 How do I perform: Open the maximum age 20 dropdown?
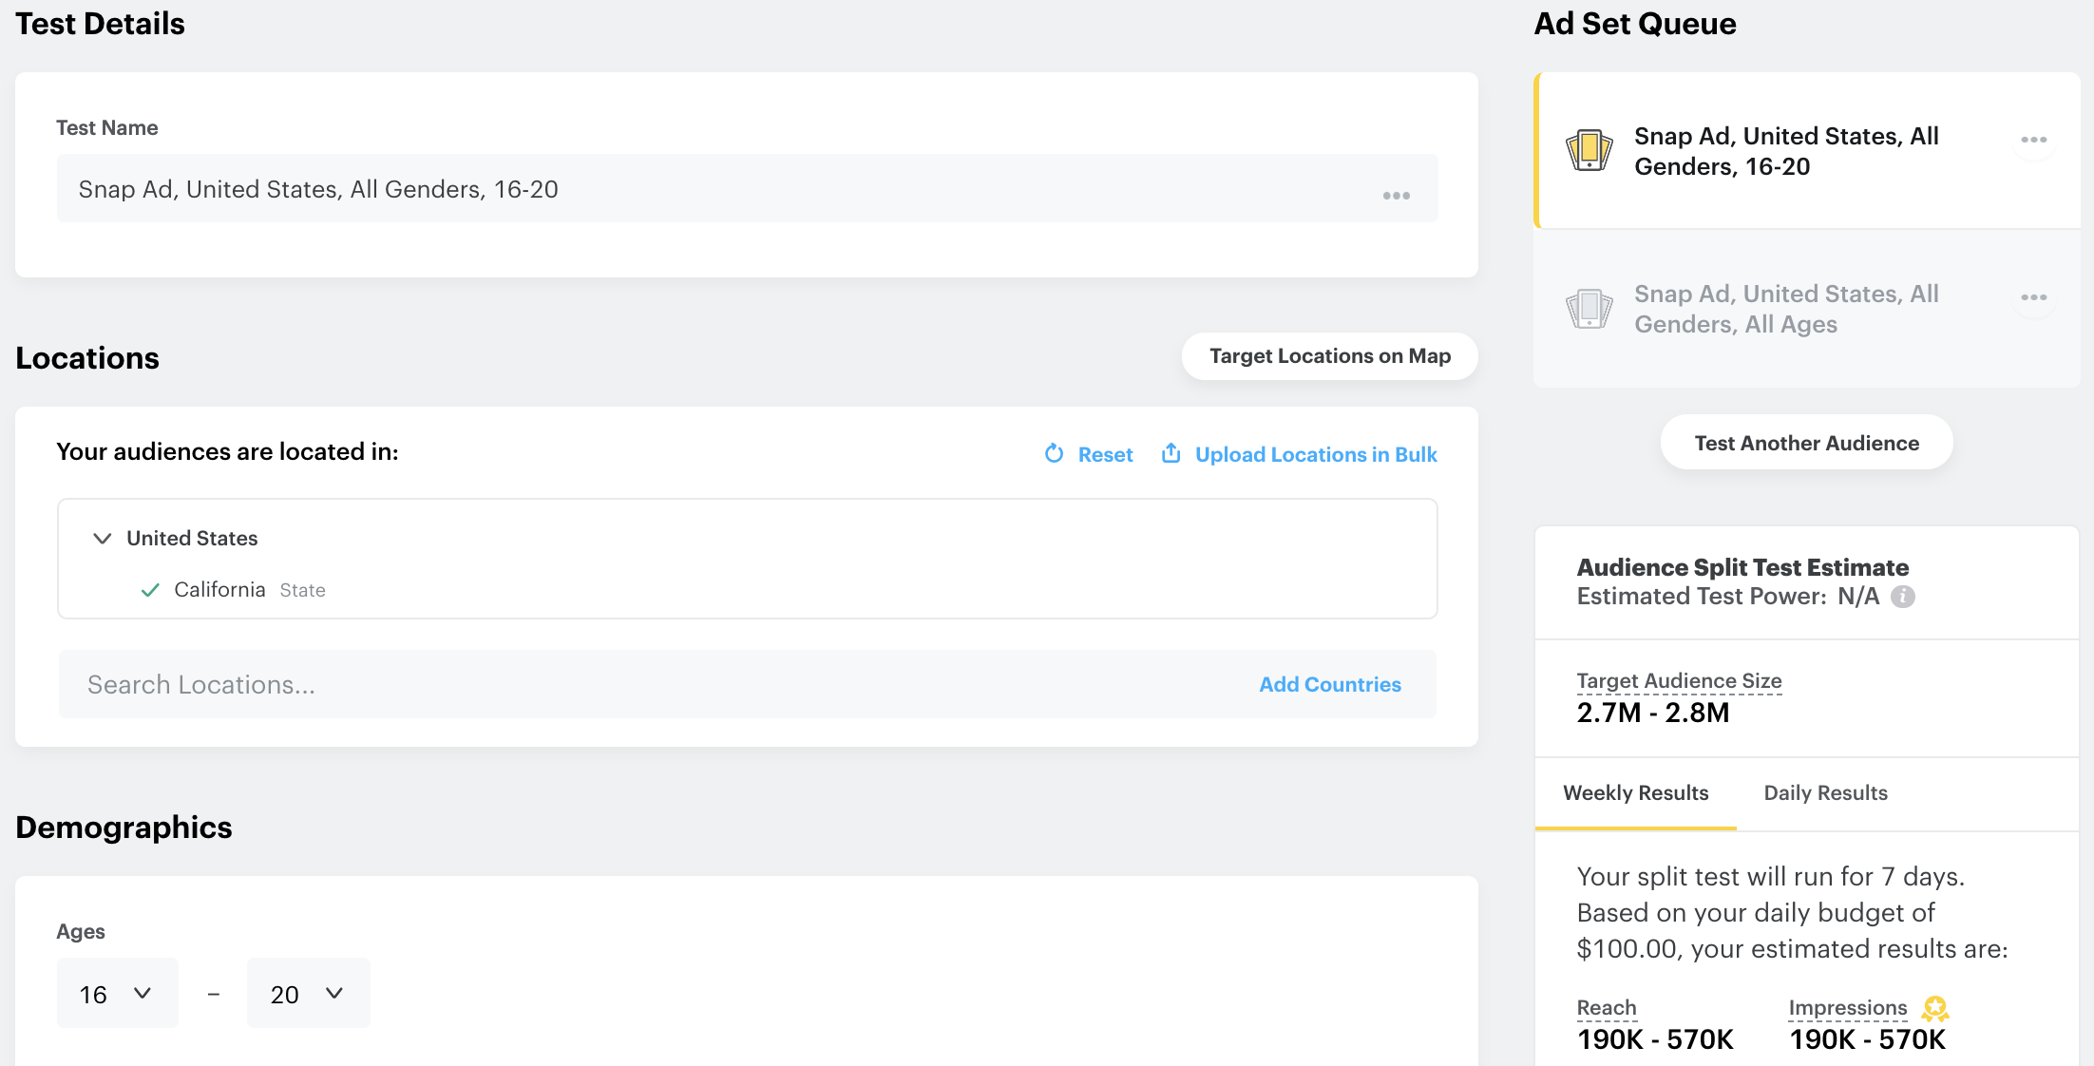click(308, 994)
